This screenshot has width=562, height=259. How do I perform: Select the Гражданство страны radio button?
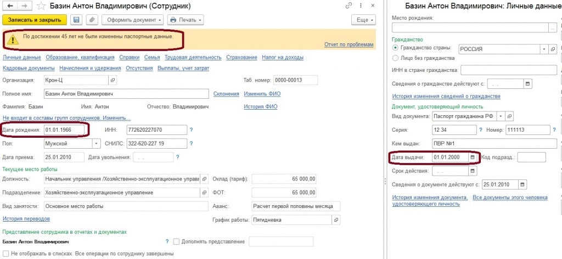[x=395, y=48]
